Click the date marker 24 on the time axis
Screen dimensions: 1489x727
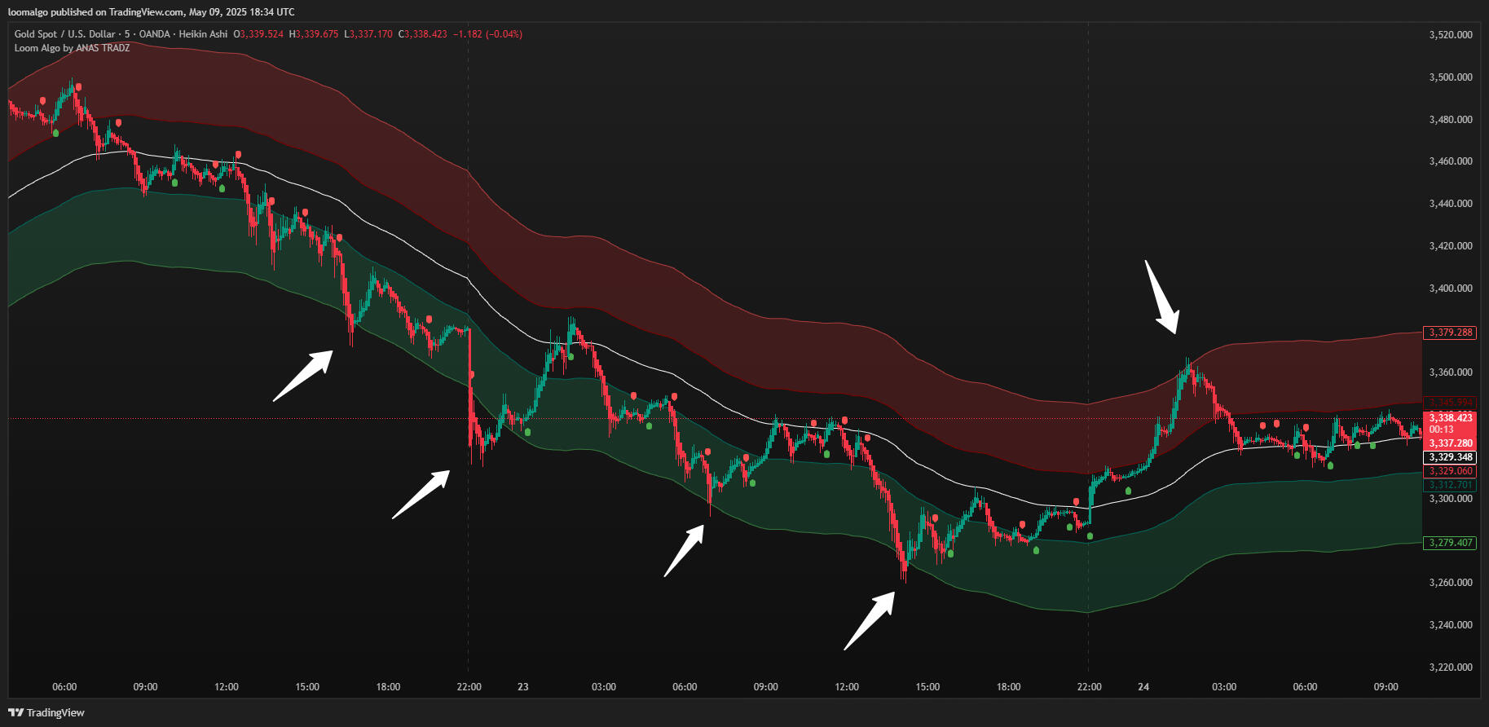(1143, 687)
